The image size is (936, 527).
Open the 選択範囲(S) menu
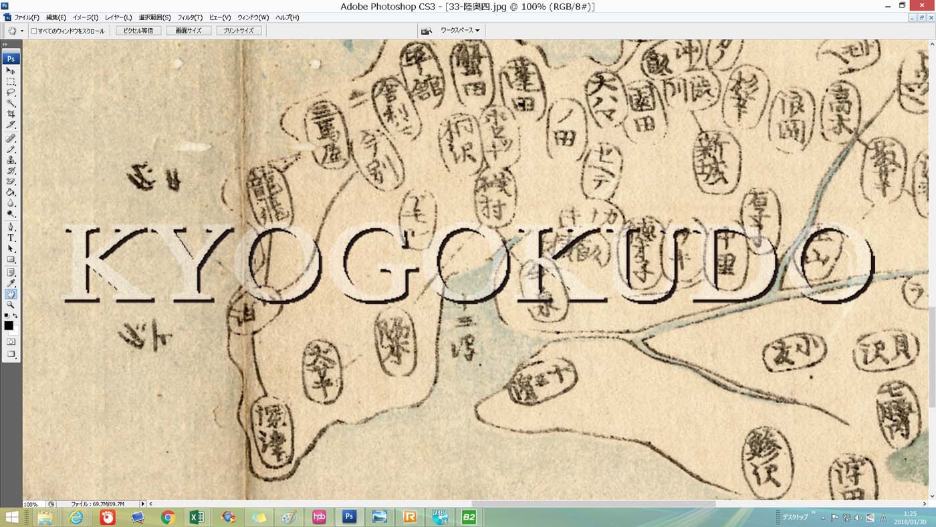click(155, 17)
